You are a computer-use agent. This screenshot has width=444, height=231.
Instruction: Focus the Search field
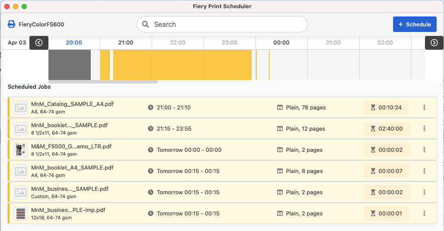222,24
